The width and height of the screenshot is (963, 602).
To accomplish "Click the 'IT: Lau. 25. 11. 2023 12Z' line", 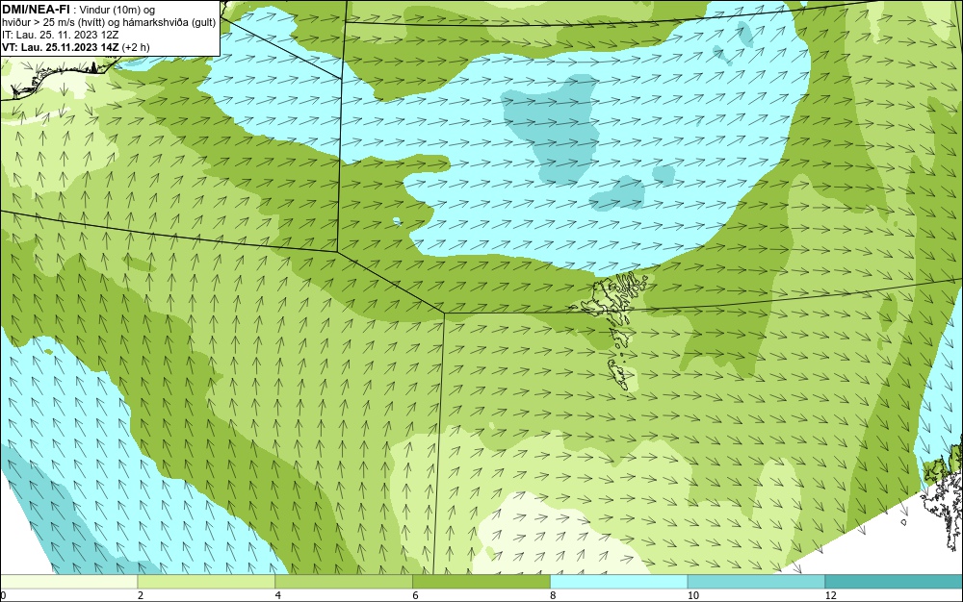I will pos(60,35).
